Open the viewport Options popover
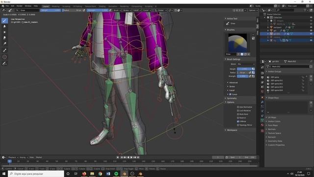This screenshot has width=314, height=177. [253, 10]
